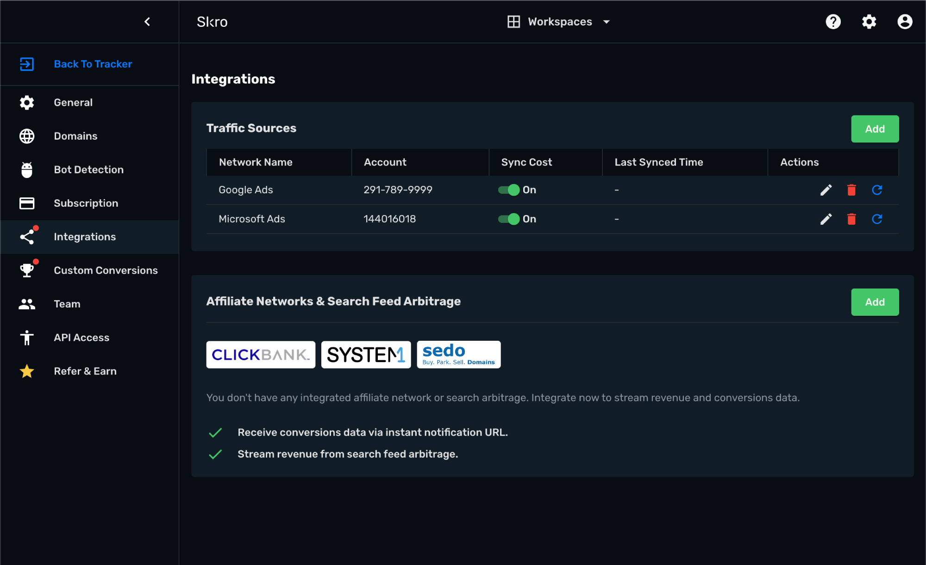Screen dimensions: 926x565
Task: Click the Back To Tracker exit icon
Action: pos(27,64)
